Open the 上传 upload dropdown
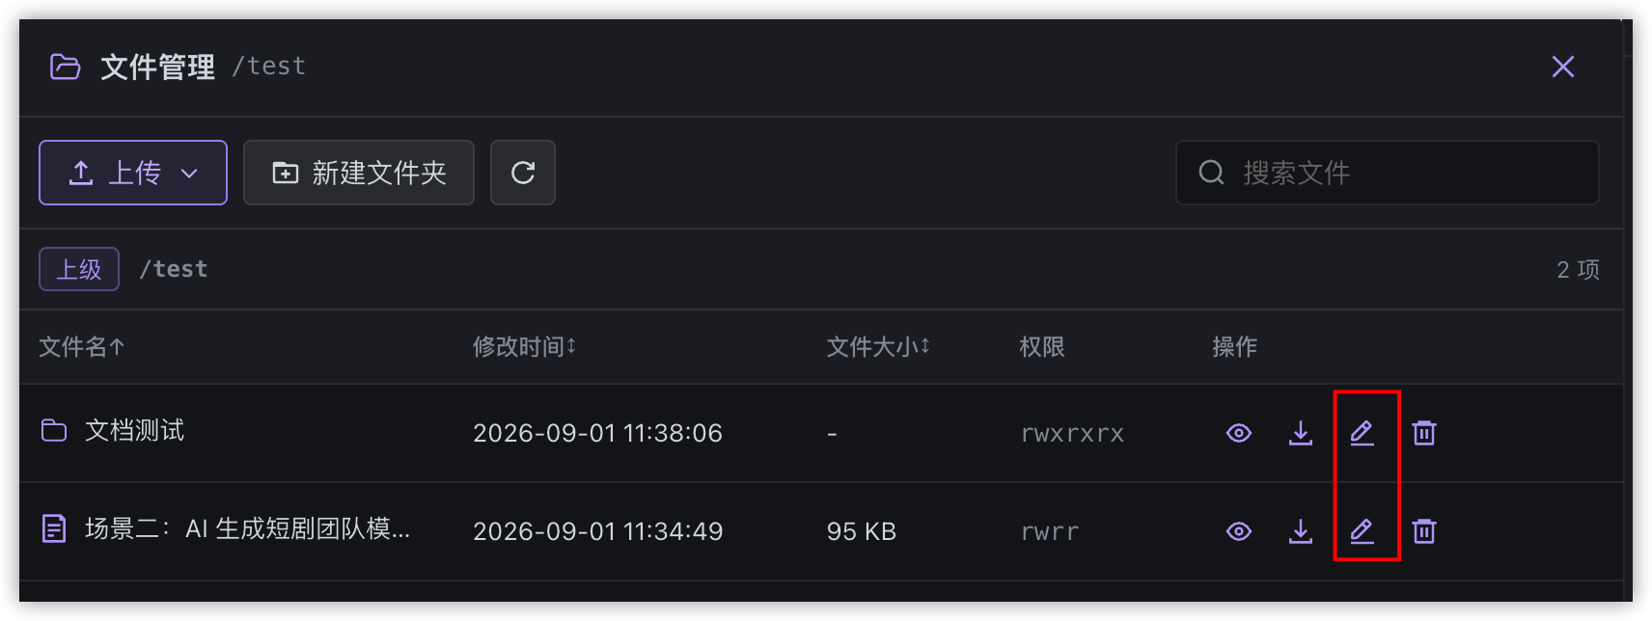Screen dimensions: 1652x621 [x=133, y=173]
